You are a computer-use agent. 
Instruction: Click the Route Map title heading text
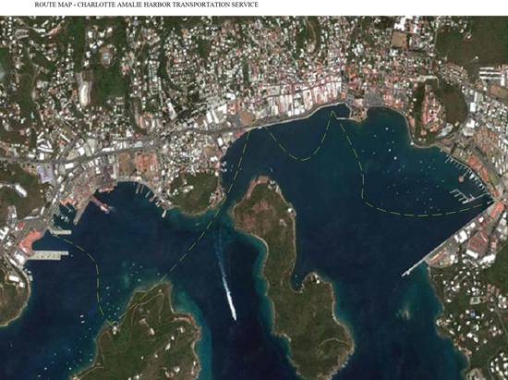[147, 5]
